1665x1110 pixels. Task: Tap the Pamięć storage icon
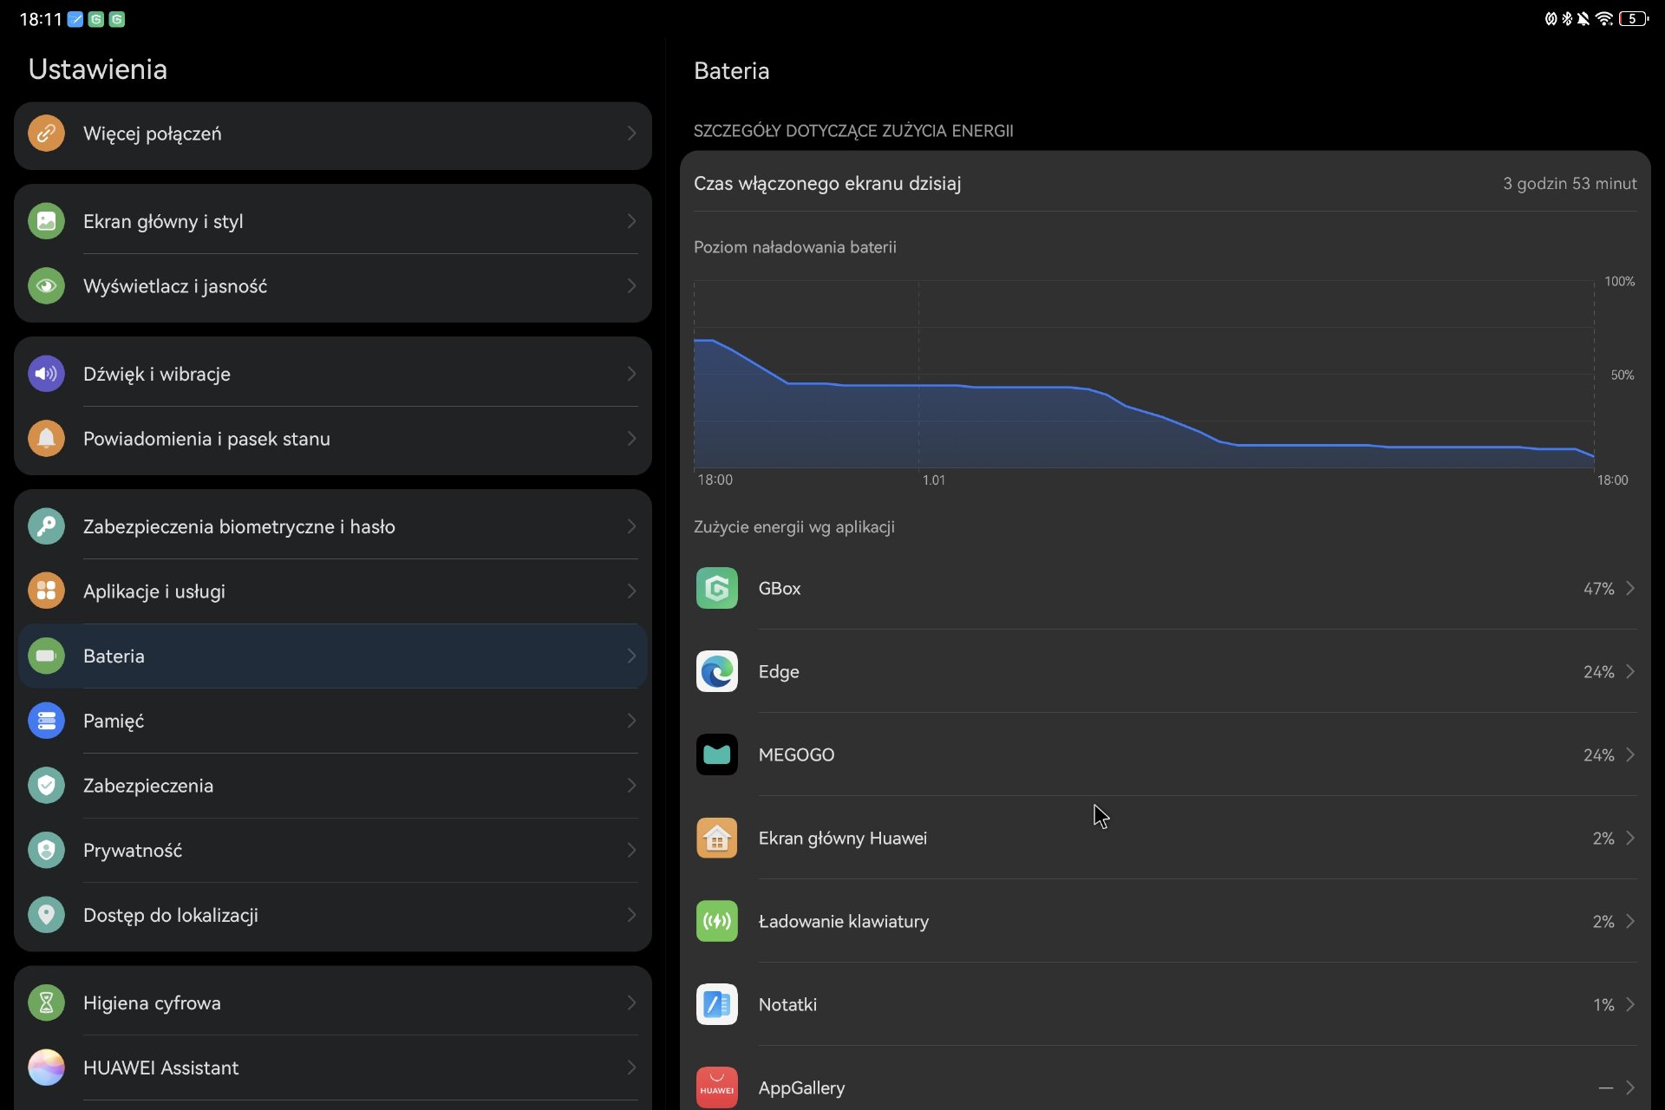tap(46, 721)
